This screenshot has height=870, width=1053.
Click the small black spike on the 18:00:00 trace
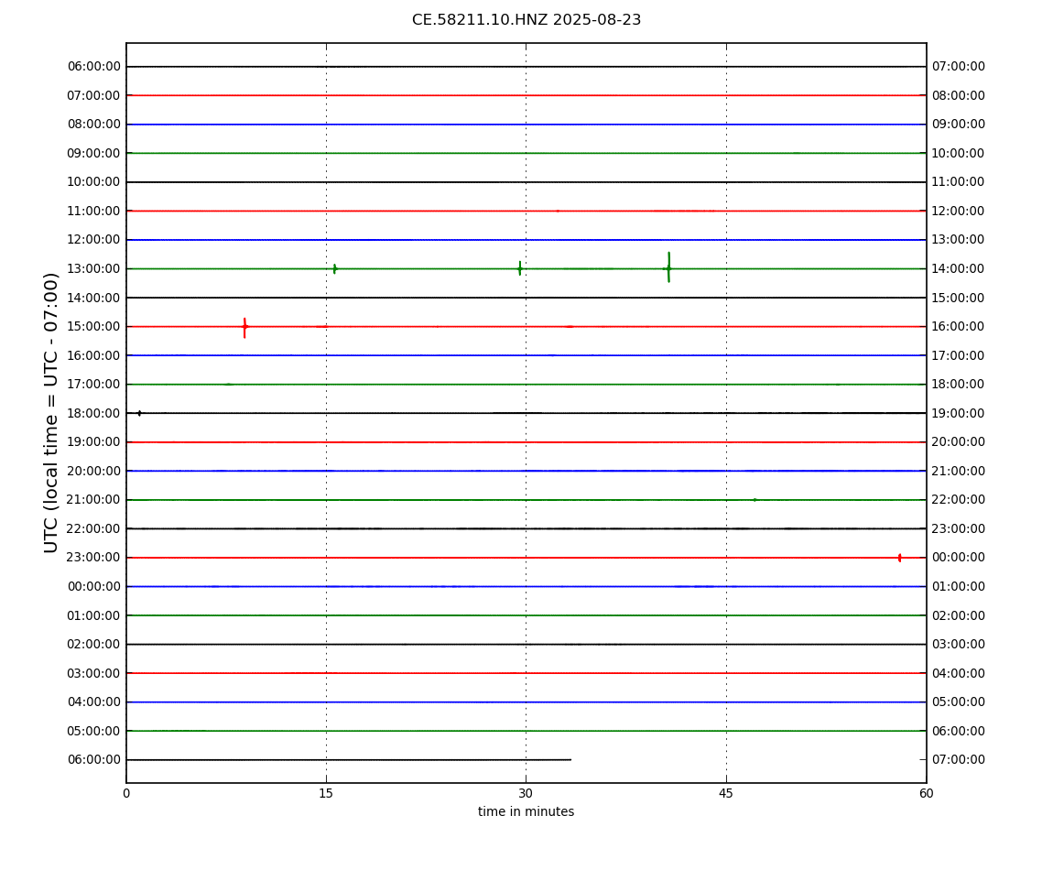coord(140,413)
